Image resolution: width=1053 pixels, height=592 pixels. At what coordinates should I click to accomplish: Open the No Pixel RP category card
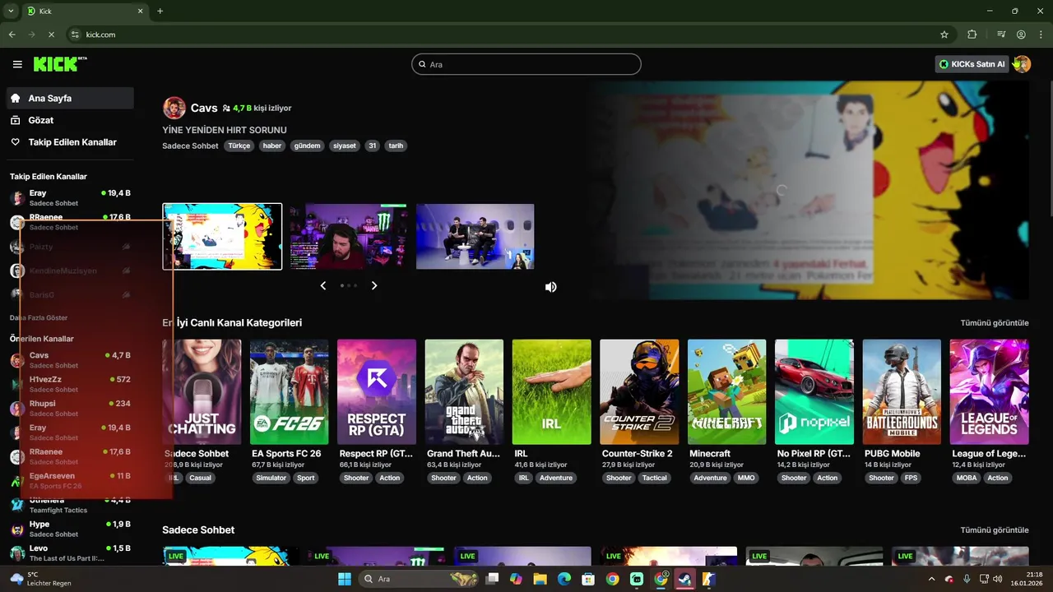[x=814, y=392]
